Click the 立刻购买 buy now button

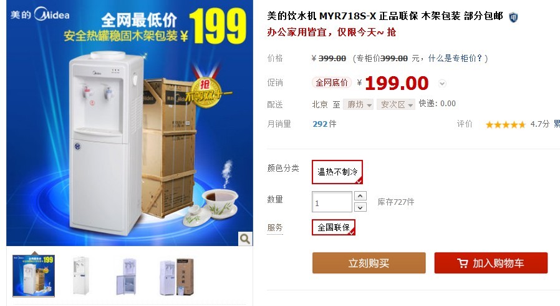pyautogui.click(x=369, y=263)
